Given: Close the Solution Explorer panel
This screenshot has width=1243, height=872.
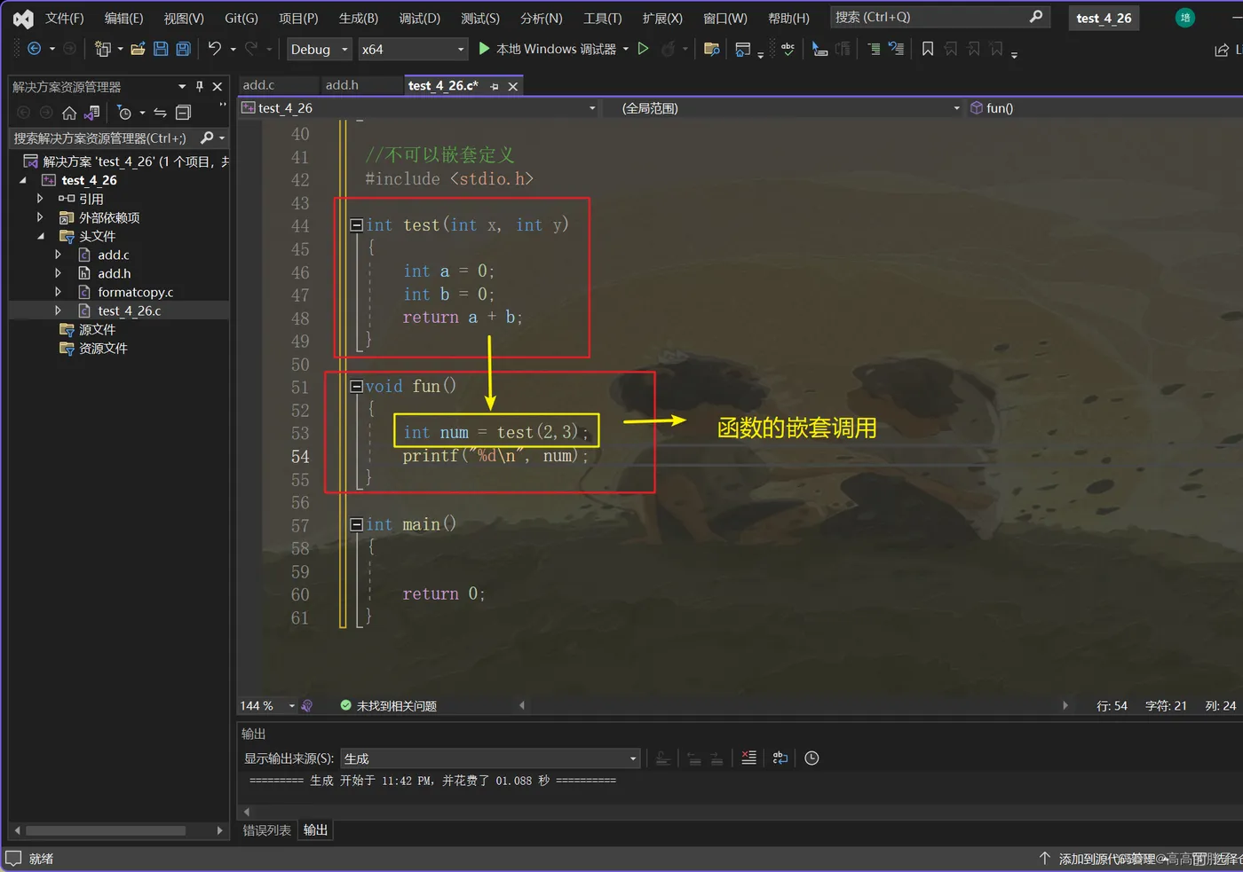Looking at the screenshot, I should [218, 86].
